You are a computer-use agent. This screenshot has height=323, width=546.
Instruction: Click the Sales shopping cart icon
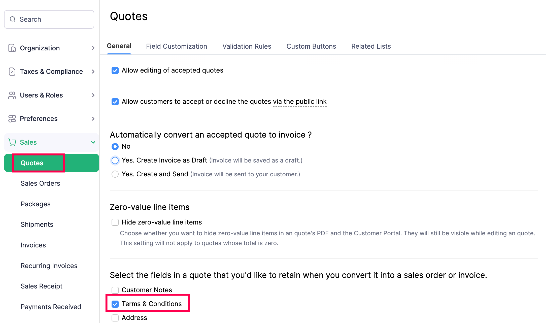click(12, 142)
